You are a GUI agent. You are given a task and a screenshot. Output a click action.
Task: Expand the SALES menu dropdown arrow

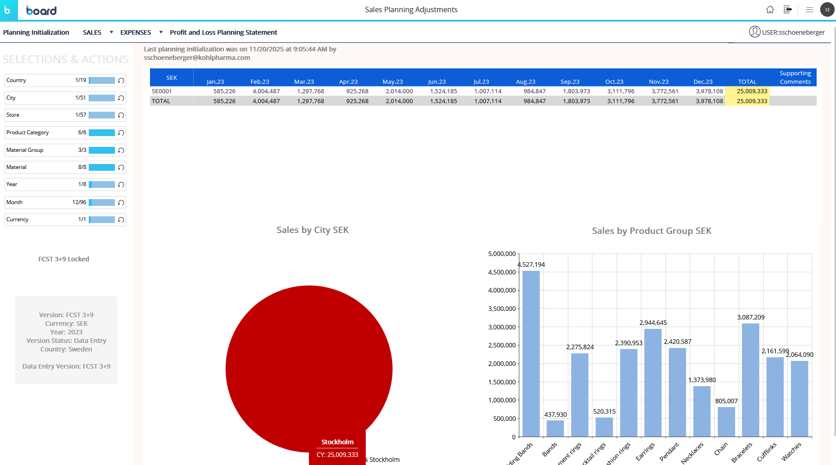coord(111,32)
